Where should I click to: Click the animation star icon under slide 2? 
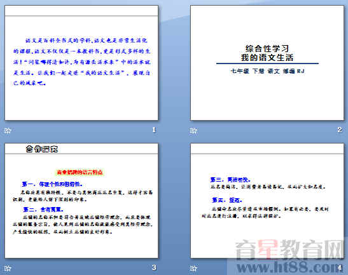(193, 130)
